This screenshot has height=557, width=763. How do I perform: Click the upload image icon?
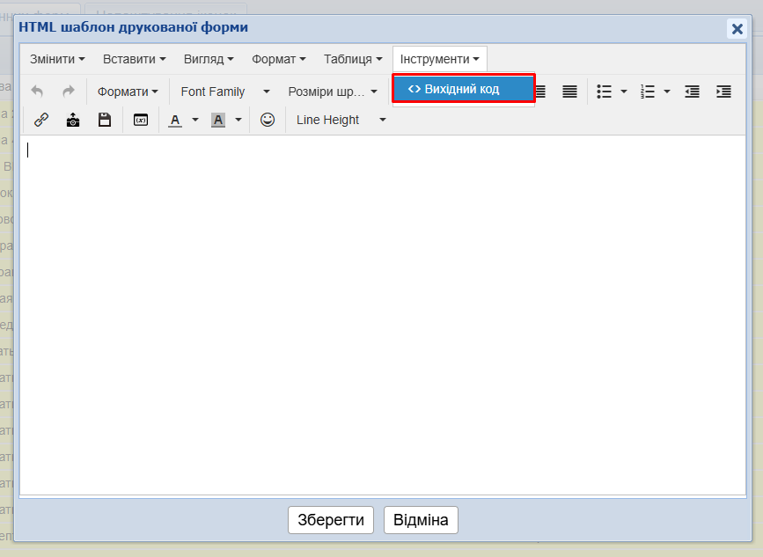click(x=73, y=120)
